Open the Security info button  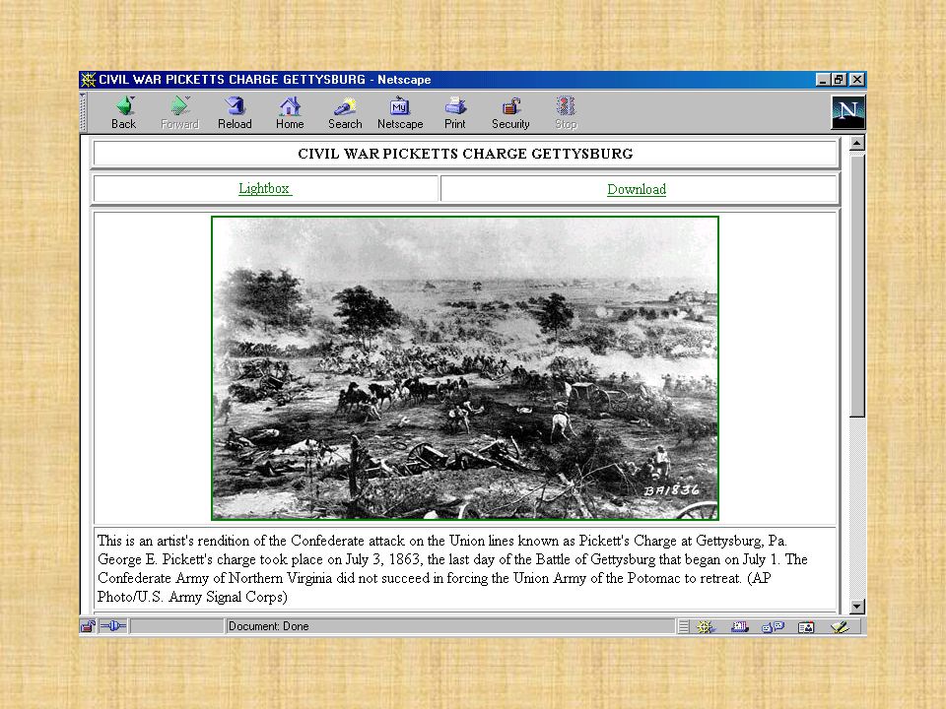[x=510, y=113]
